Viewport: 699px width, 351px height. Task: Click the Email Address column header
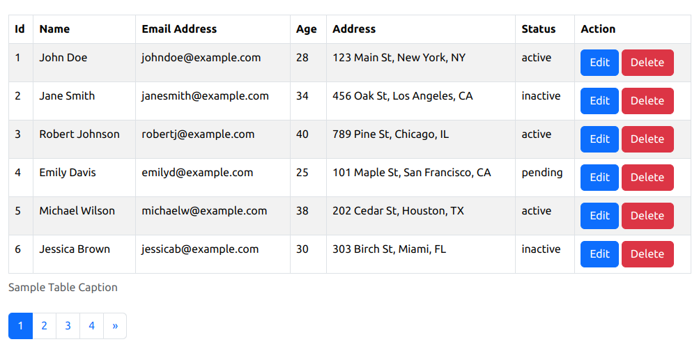coord(179,29)
